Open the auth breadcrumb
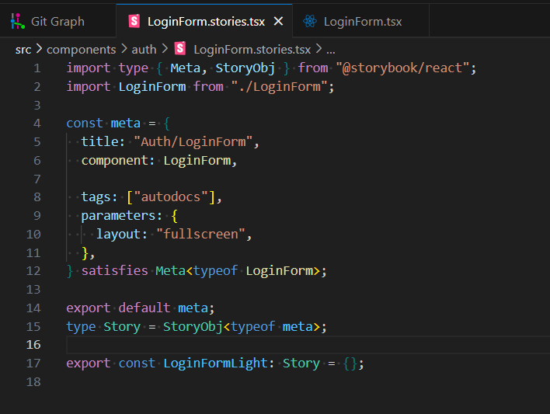The width and height of the screenshot is (550, 414). point(144,50)
